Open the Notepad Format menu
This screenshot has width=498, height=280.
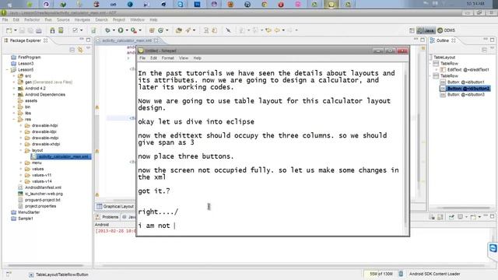pos(168,58)
